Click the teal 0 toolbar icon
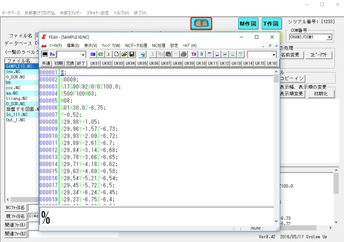 201,54
